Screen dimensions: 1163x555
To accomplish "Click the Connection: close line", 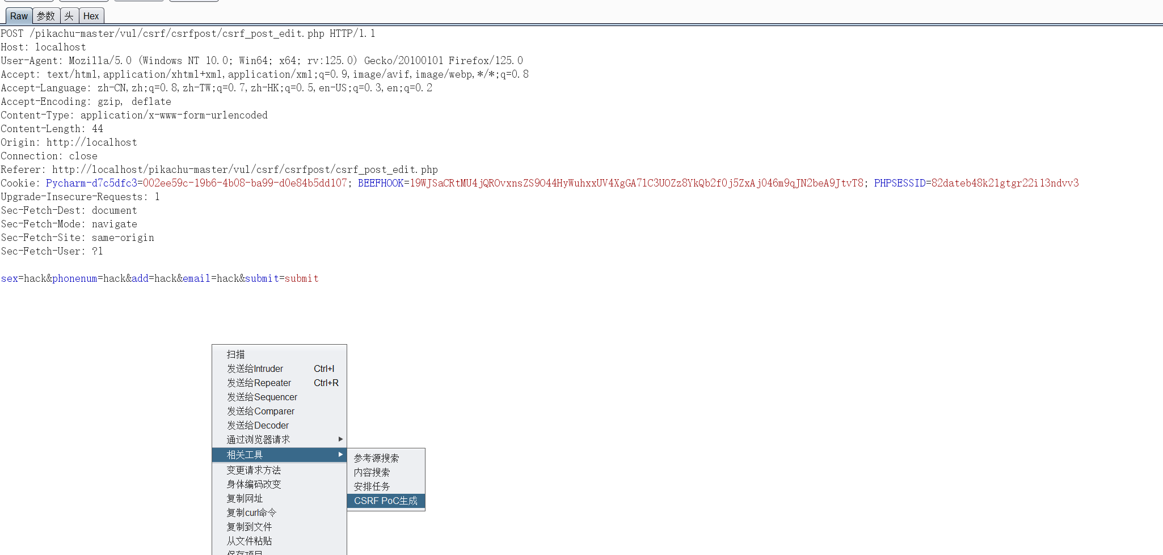I will click(x=49, y=156).
